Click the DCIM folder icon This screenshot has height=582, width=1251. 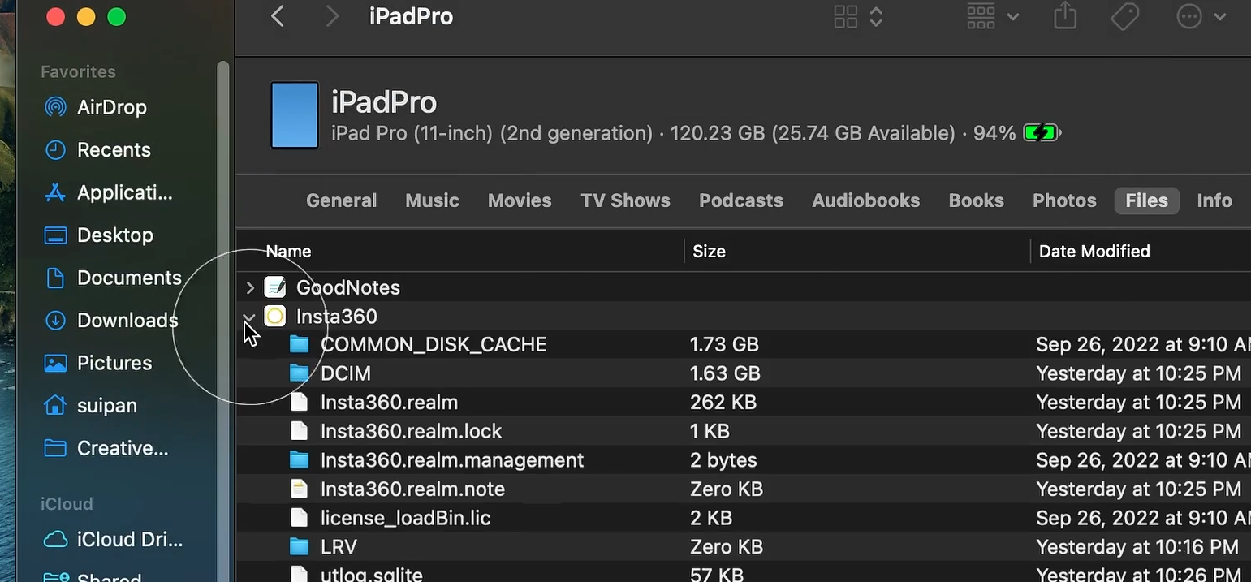pyautogui.click(x=300, y=373)
